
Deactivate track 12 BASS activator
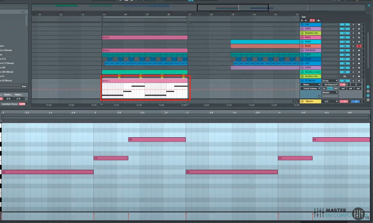pyautogui.click(x=344, y=37)
